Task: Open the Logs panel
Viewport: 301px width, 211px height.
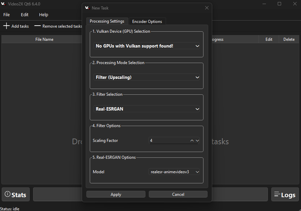Action: pos(285,194)
